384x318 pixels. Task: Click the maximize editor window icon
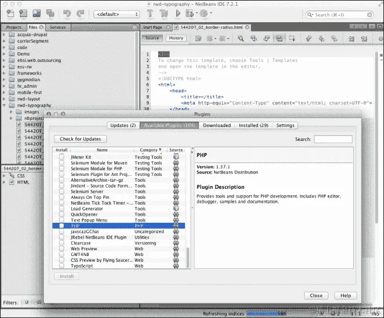pos(380,26)
